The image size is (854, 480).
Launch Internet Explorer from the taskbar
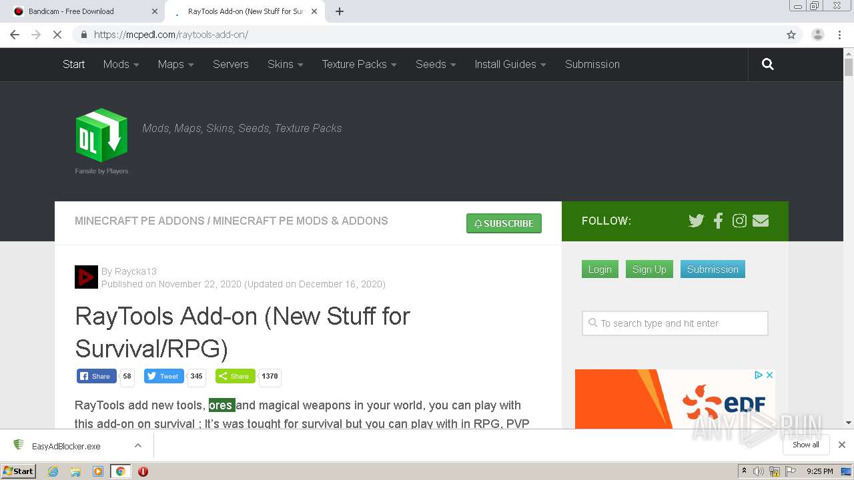53,471
